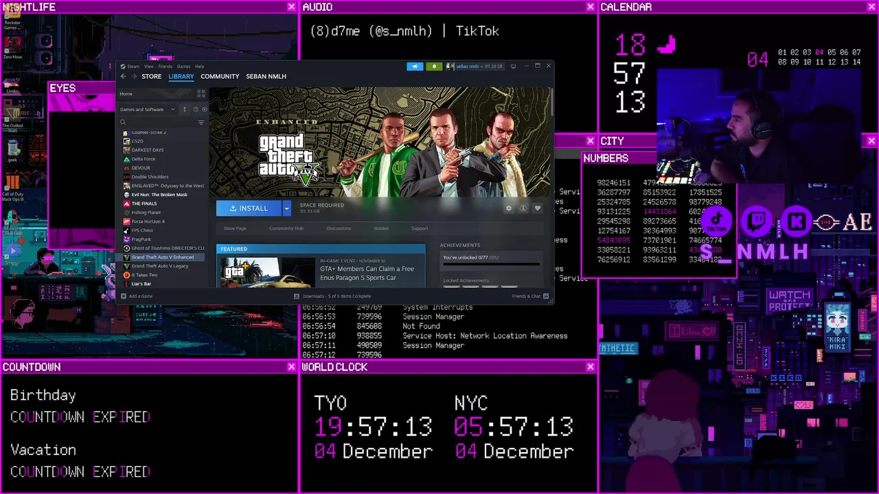Open game settings gear for GTA V
The width and height of the screenshot is (879, 494).
(x=509, y=208)
